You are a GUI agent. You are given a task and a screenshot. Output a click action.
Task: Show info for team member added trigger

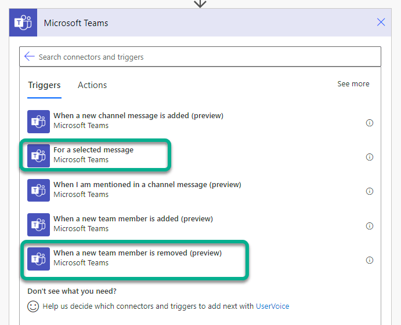[369, 226]
